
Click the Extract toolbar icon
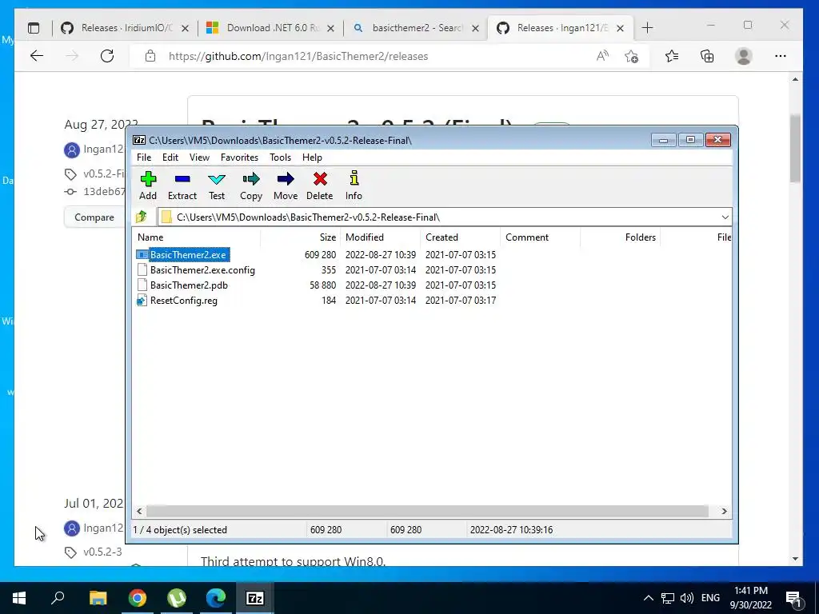182,179
